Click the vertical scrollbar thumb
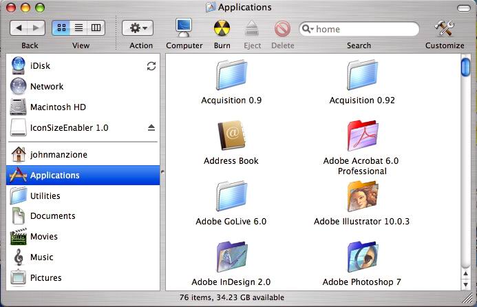Screen dimensions: 477x307 [465, 67]
